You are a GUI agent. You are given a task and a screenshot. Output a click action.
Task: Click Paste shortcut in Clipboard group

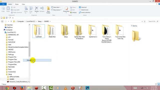tap(16, 12)
